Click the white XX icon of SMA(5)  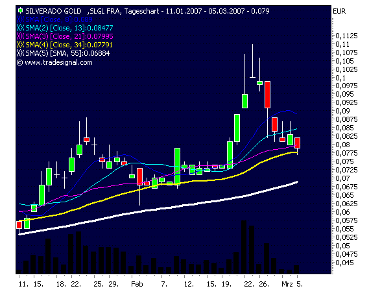coord(21,53)
